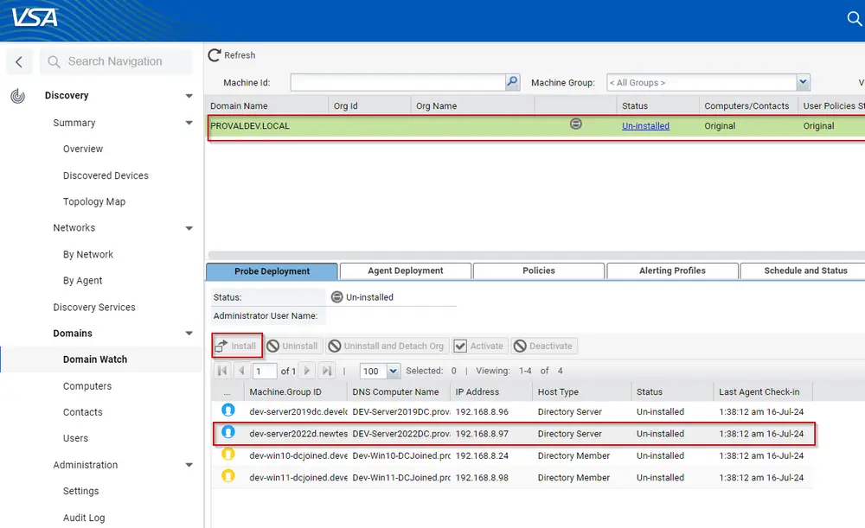Click the VSA logo
This screenshot has width=865, height=528.
[x=35, y=17]
